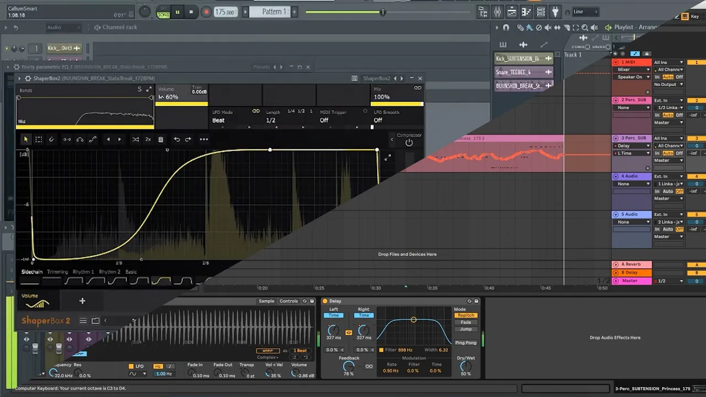Open the ShaperBox preset folder icon
The image size is (706, 397).
[95, 321]
